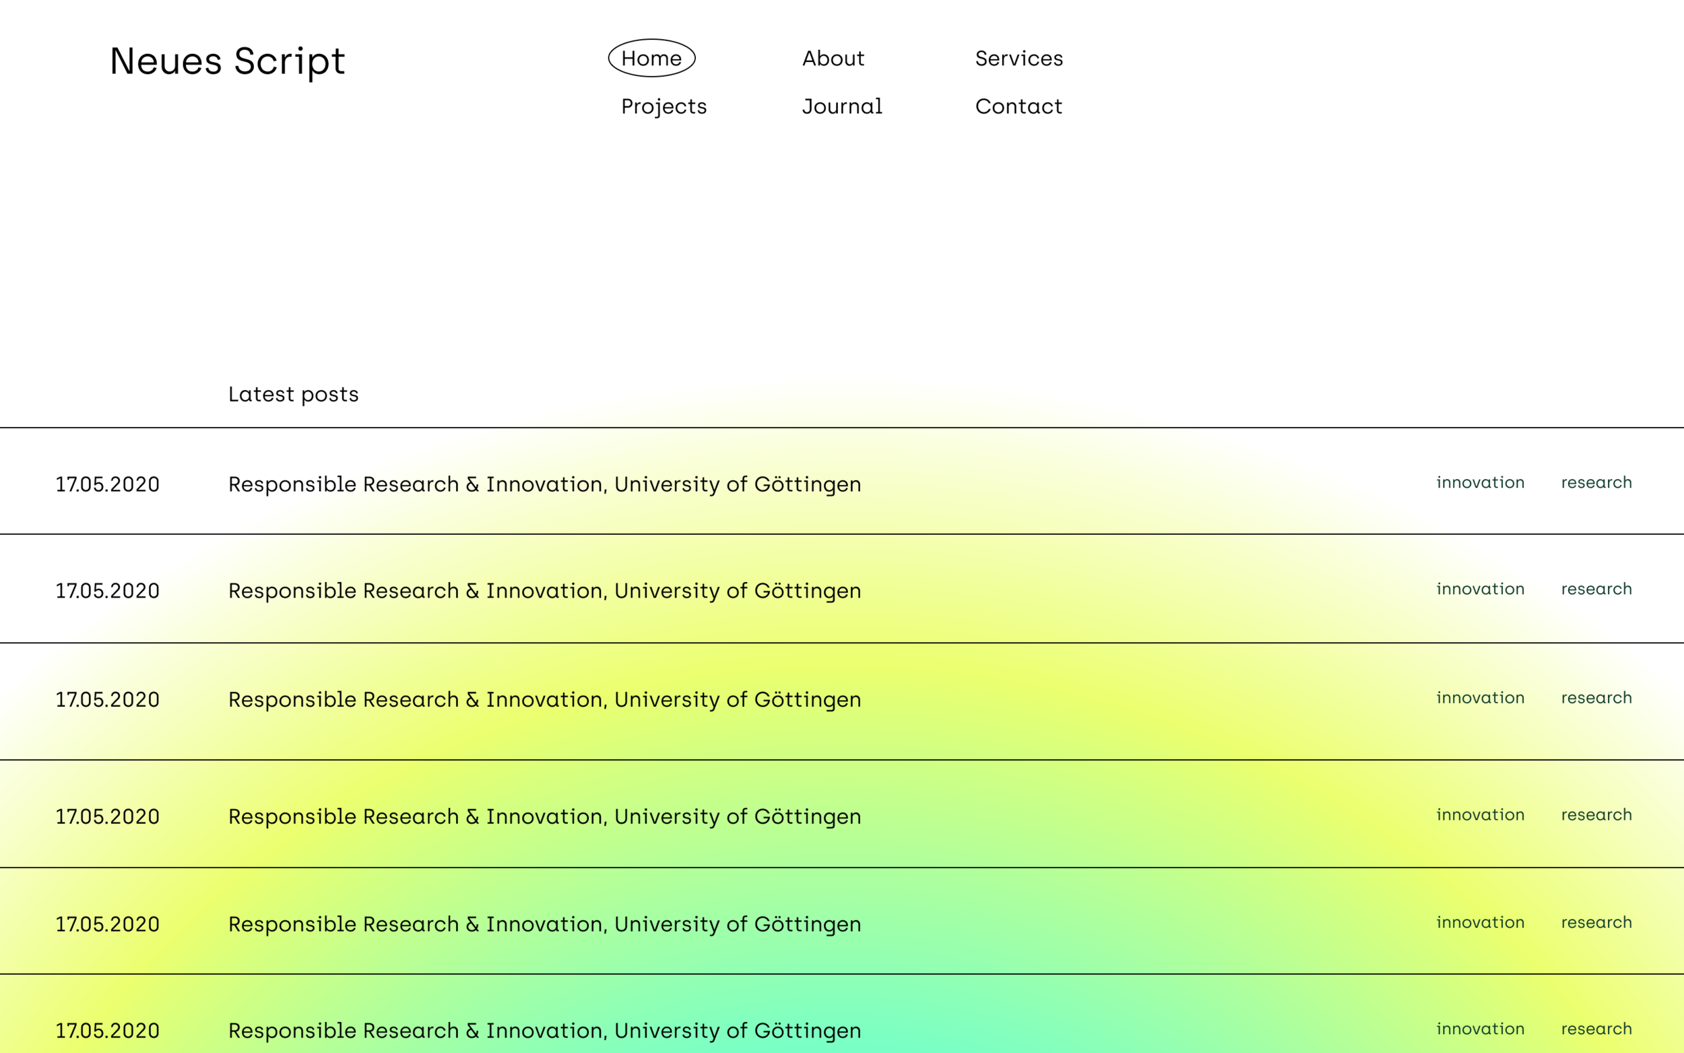This screenshot has height=1053, width=1684.
Task: Select the innovation tag on the fourth post
Action: (1480, 815)
